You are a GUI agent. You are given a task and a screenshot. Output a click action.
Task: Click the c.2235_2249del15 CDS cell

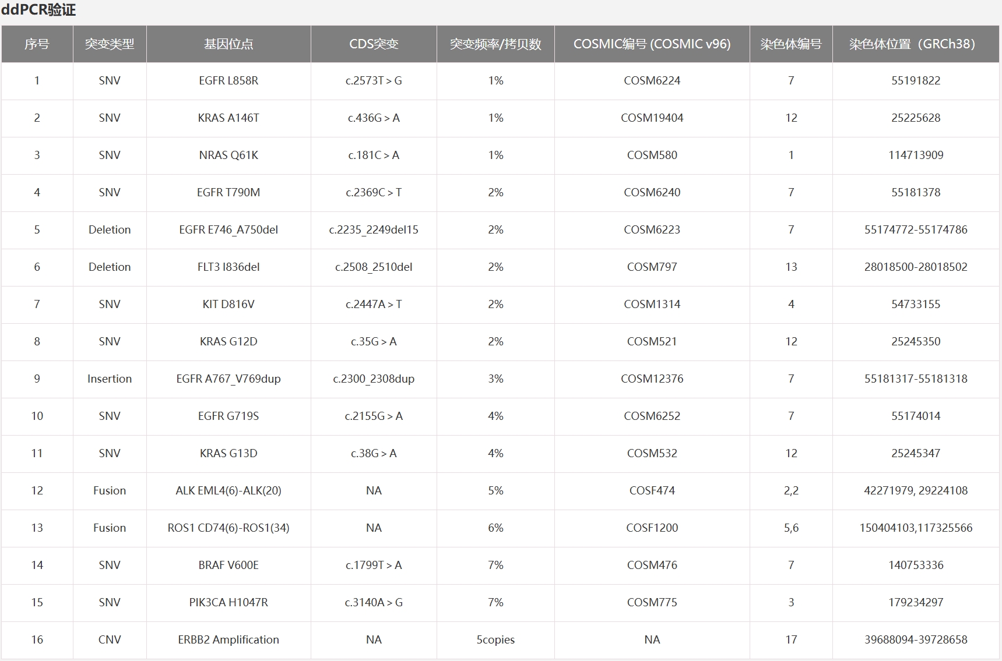click(x=374, y=230)
